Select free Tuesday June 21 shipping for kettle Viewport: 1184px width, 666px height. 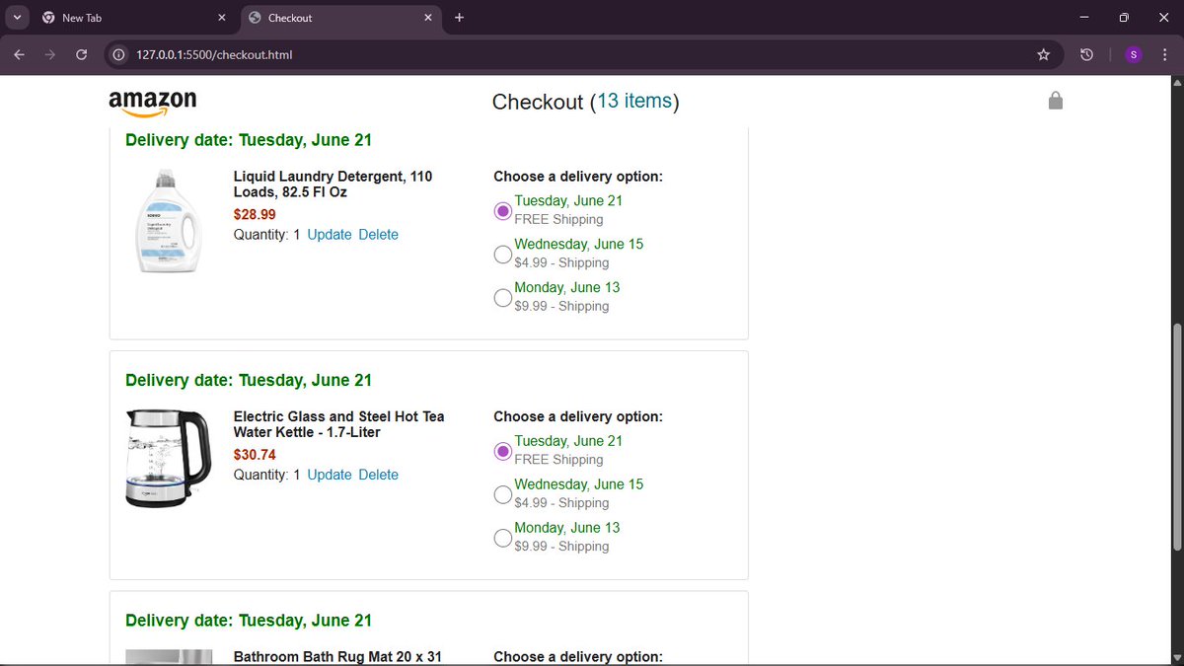tap(502, 451)
